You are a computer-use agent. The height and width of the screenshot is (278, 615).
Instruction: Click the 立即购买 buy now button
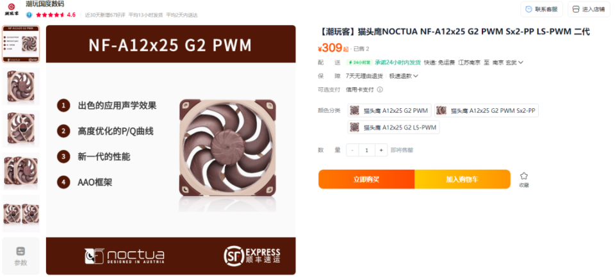(x=366, y=179)
